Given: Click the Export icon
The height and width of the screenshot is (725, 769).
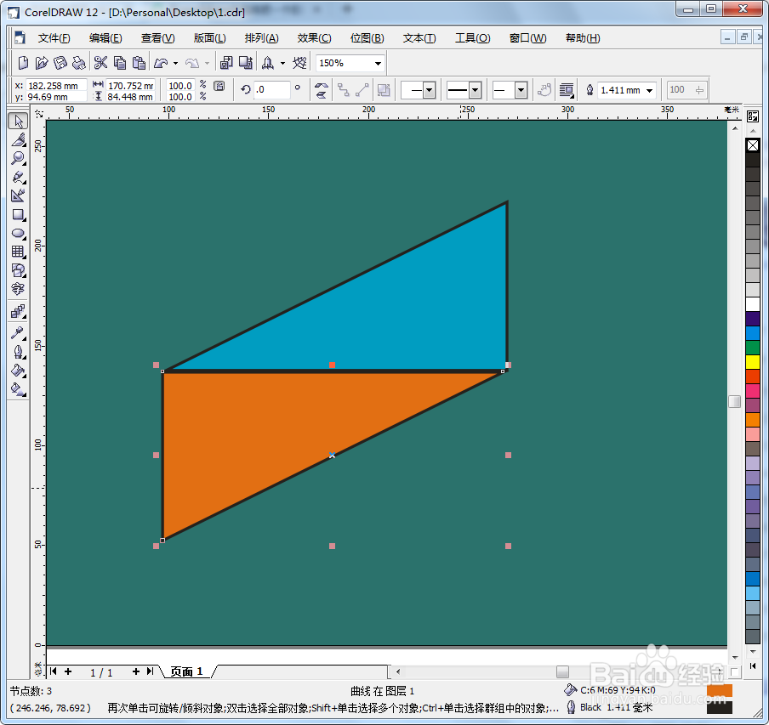Looking at the screenshot, I should tap(246, 63).
